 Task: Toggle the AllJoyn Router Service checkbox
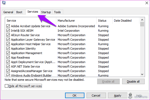coord(8,35)
